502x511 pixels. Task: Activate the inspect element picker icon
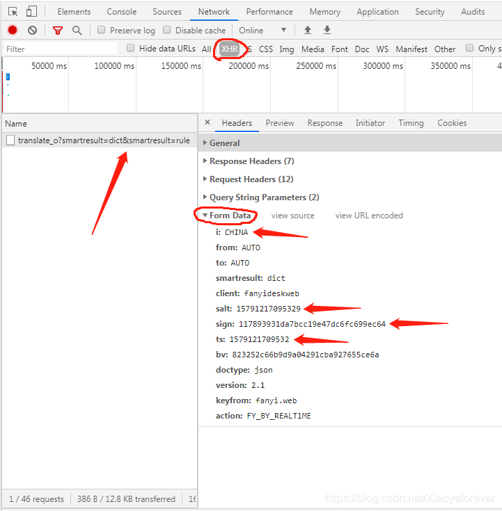pos(13,12)
